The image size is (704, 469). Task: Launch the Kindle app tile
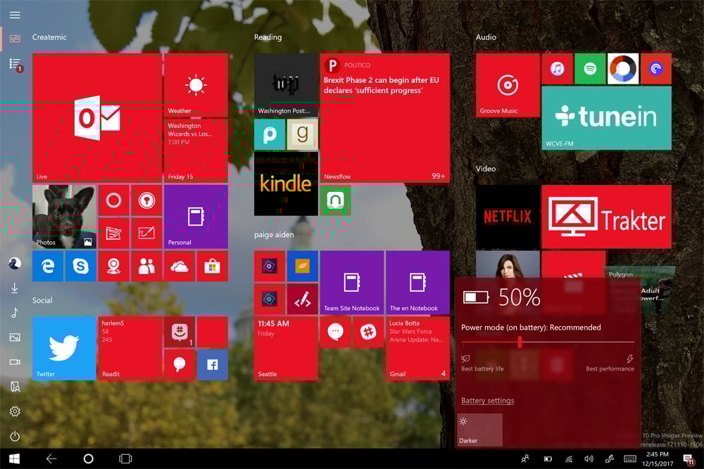[286, 184]
